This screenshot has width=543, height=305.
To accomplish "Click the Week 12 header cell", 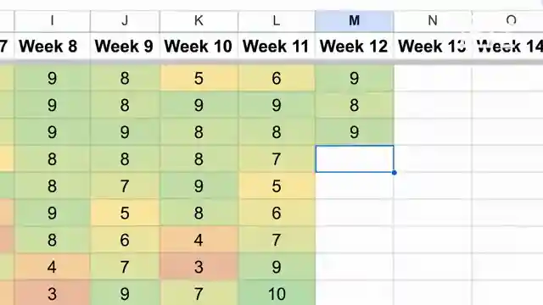I will [x=355, y=47].
